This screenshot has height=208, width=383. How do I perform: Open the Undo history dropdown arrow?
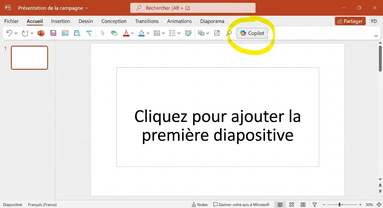[16, 33]
